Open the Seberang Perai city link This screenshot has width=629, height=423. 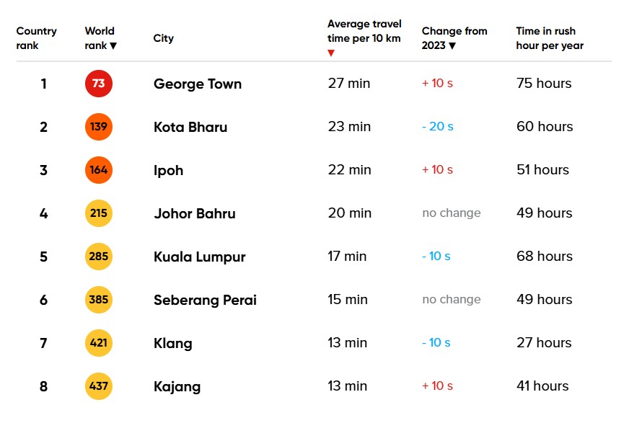click(205, 300)
